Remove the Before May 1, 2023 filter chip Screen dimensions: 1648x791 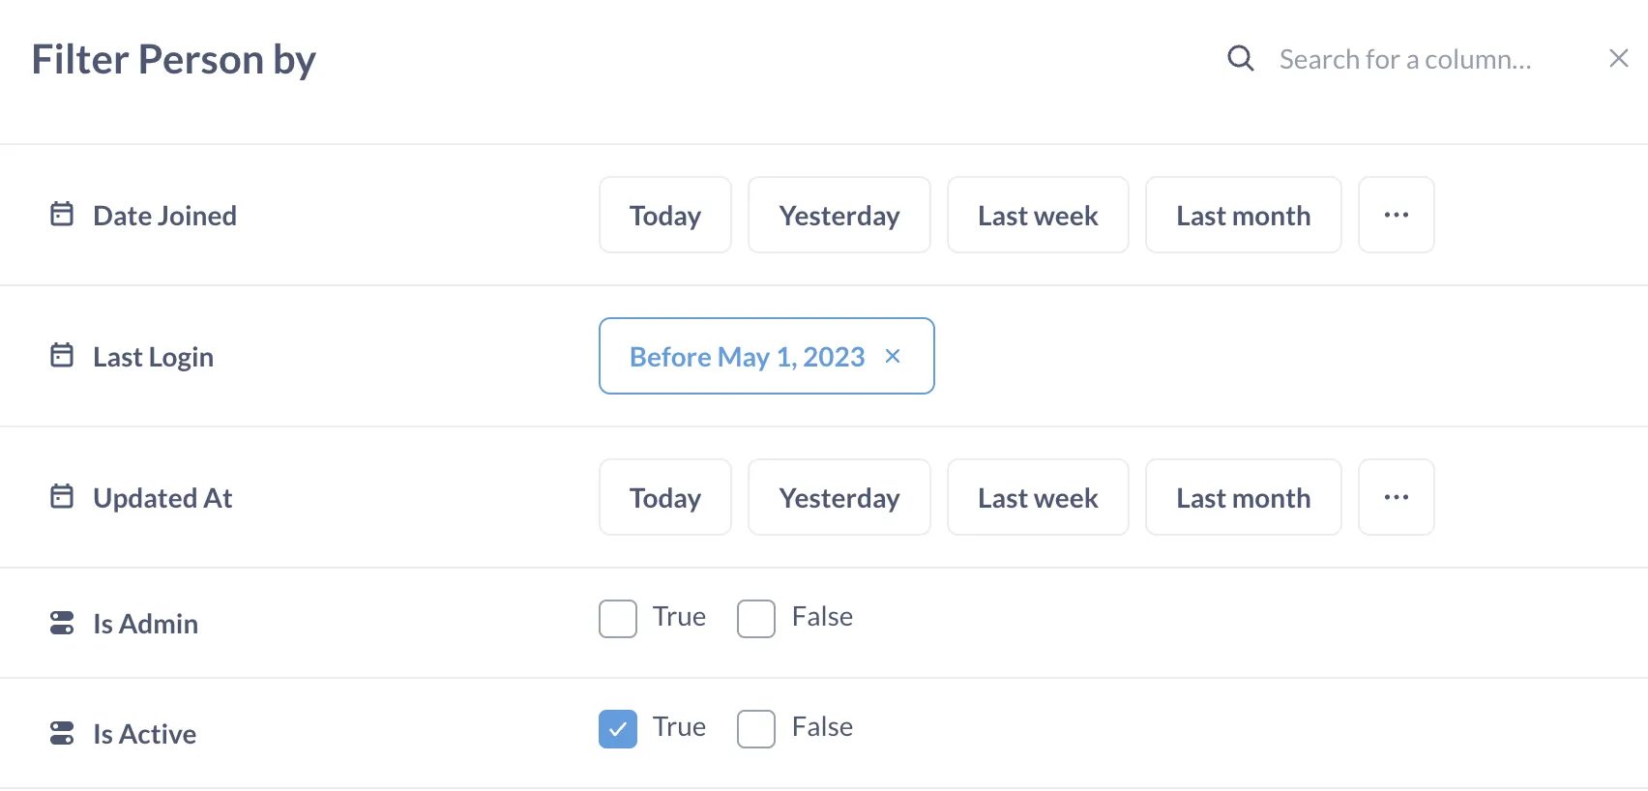(x=893, y=356)
